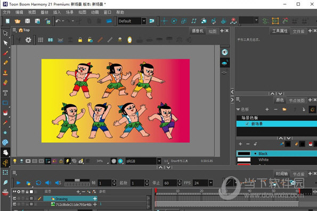Collapse the 色板 palette section triangle
Viewport: 317px width, 211px height.
point(238,110)
